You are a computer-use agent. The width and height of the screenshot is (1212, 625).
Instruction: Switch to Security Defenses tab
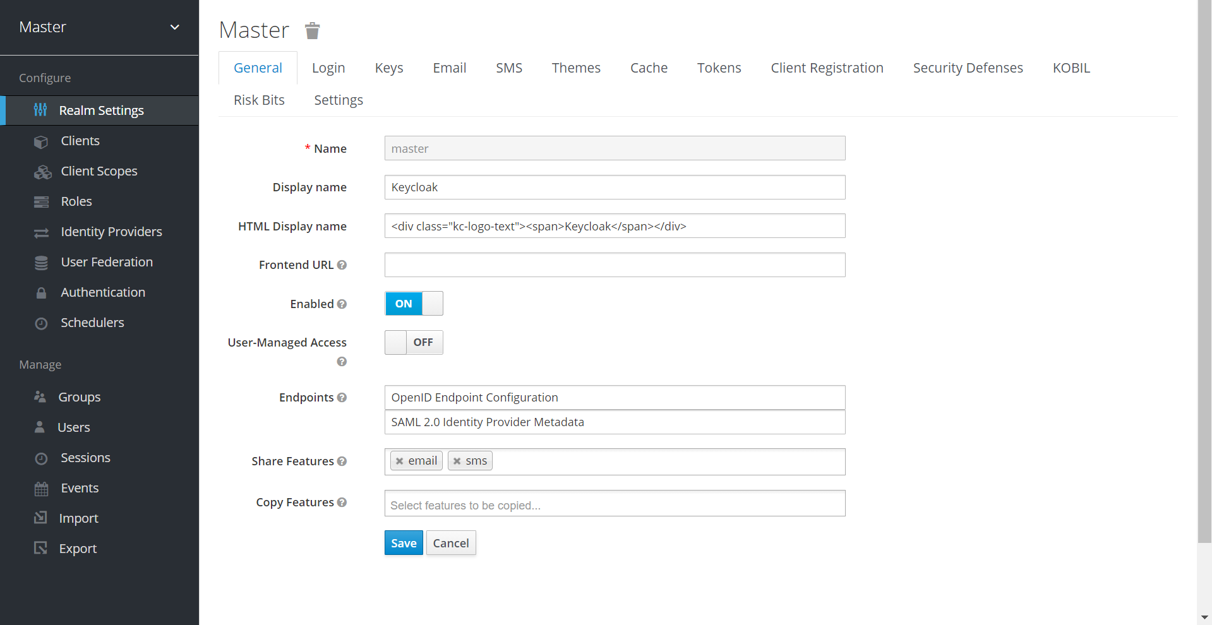click(x=968, y=68)
